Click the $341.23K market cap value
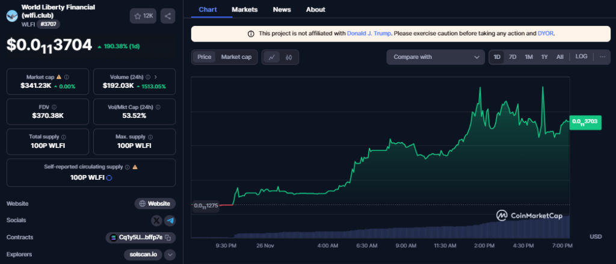 click(35, 86)
